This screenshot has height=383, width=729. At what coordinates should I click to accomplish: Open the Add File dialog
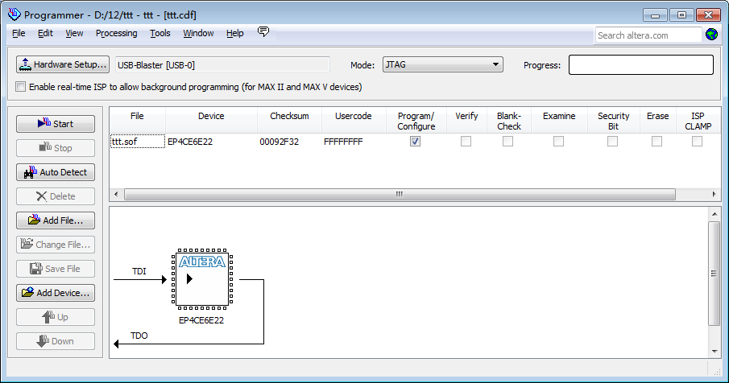(x=56, y=220)
